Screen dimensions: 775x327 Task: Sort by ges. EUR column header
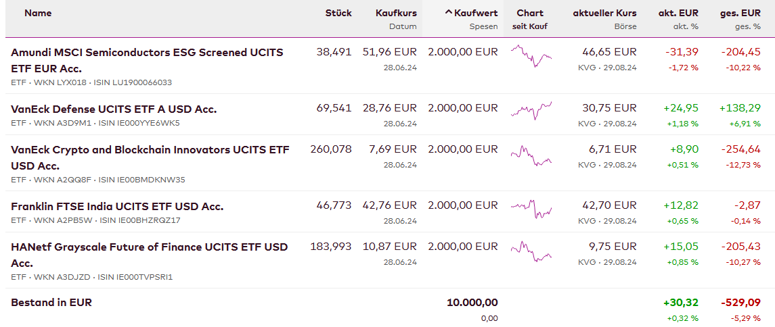[740, 13]
